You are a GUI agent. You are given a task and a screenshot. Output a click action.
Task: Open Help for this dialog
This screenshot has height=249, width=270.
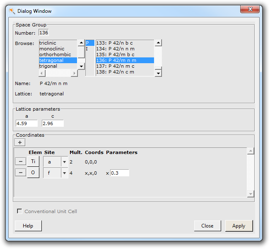28,226
